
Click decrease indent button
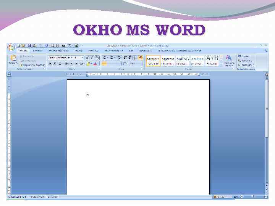(125, 58)
